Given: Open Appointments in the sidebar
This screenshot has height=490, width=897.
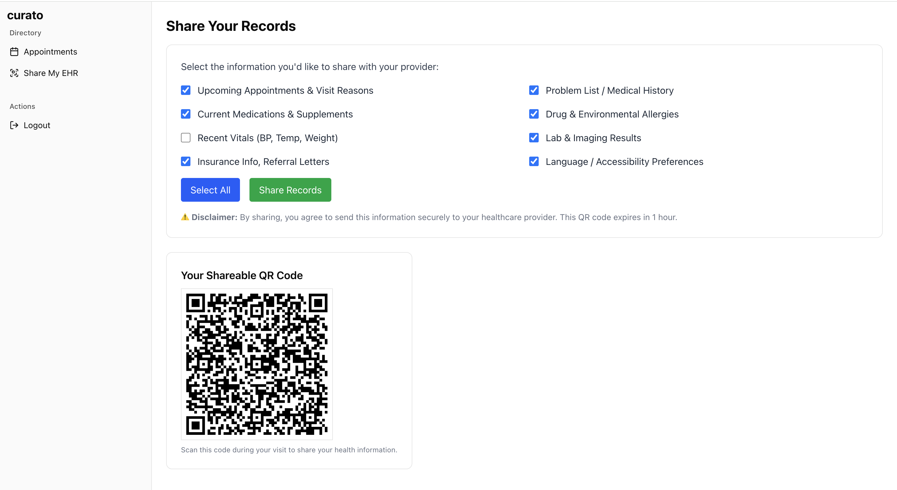Looking at the screenshot, I should pyautogui.click(x=50, y=52).
